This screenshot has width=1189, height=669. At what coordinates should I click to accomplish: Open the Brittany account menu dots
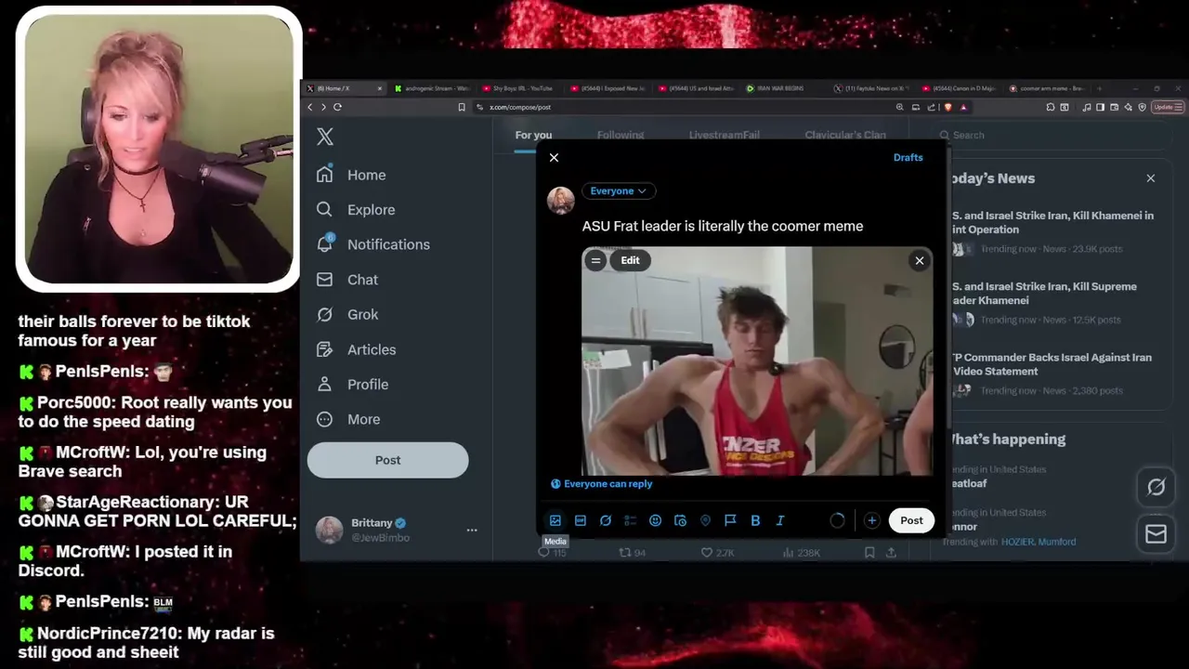(472, 530)
